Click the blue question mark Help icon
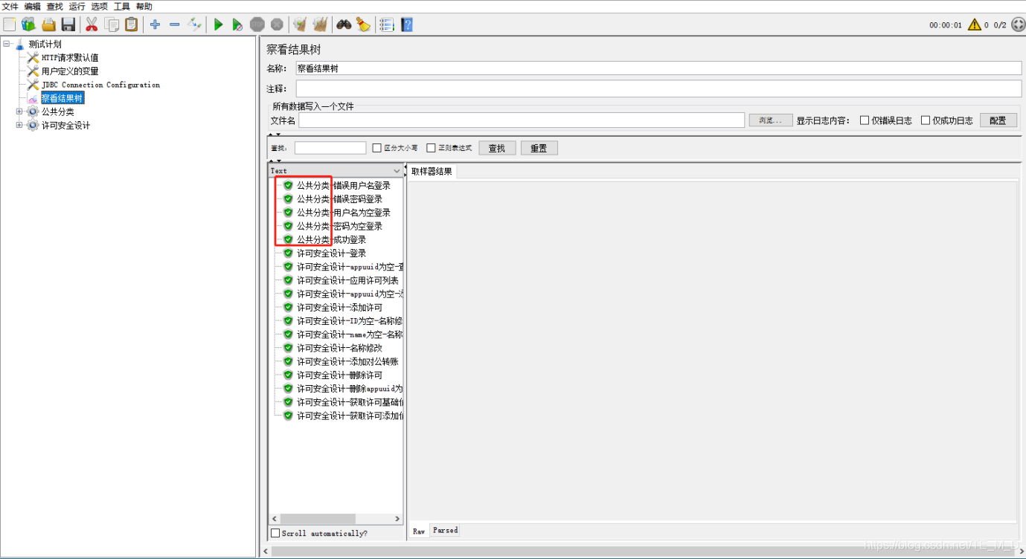Image resolution: width=1026 pixels, height=559 pixels. [x=406, y=25]
